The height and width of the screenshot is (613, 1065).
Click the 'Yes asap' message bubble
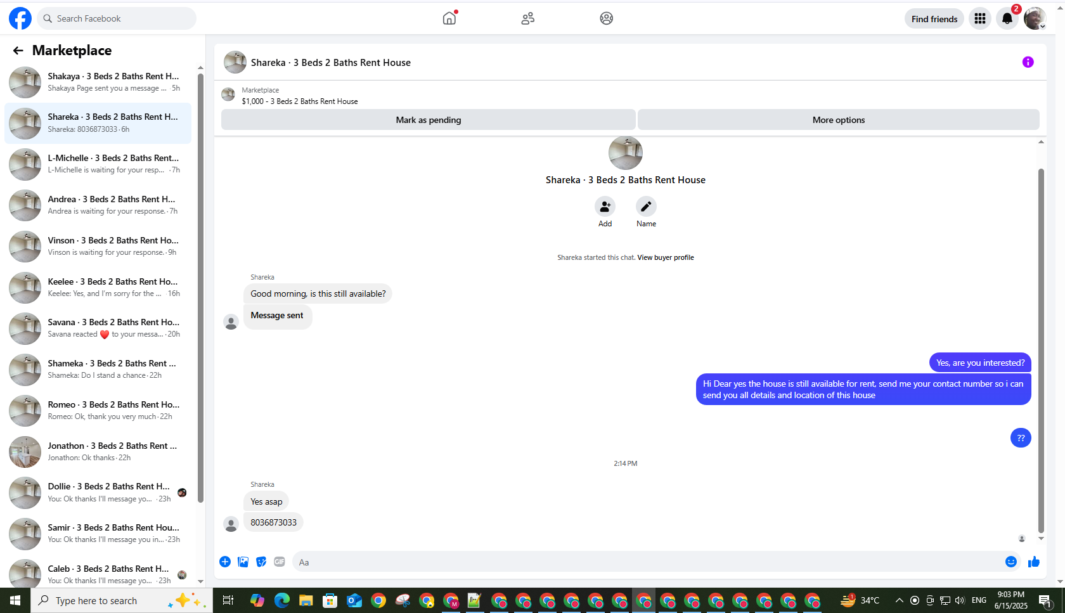point(266,501)
